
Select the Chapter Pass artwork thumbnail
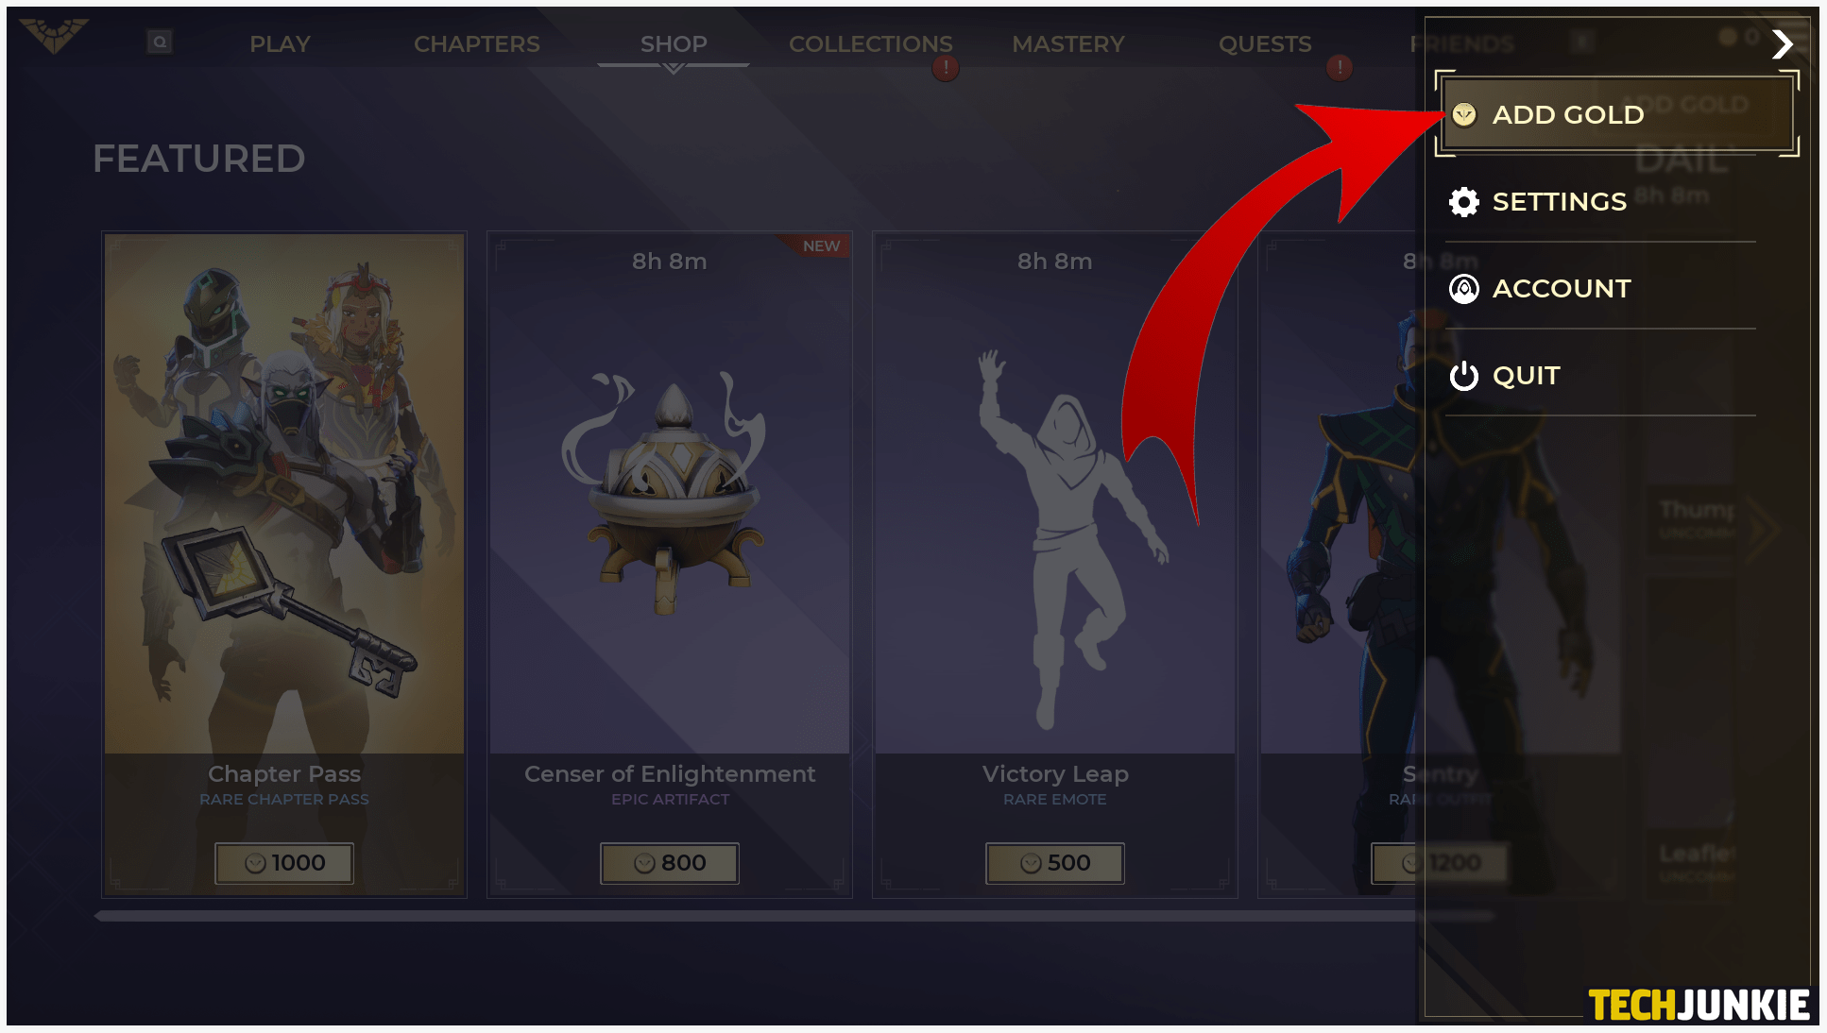284,494
